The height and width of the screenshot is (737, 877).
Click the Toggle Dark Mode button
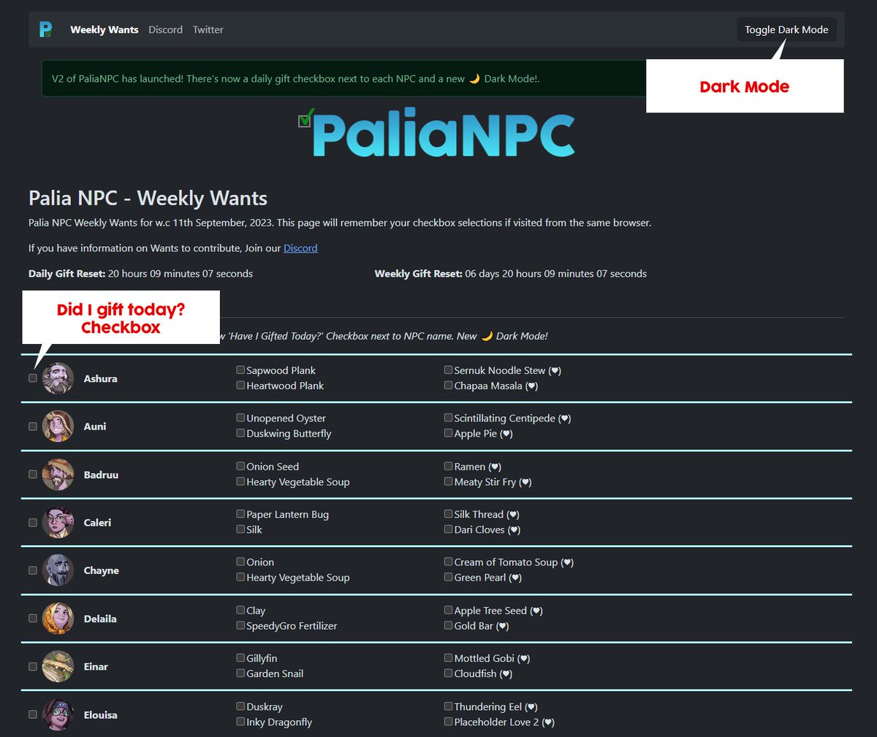click(786, 30)
